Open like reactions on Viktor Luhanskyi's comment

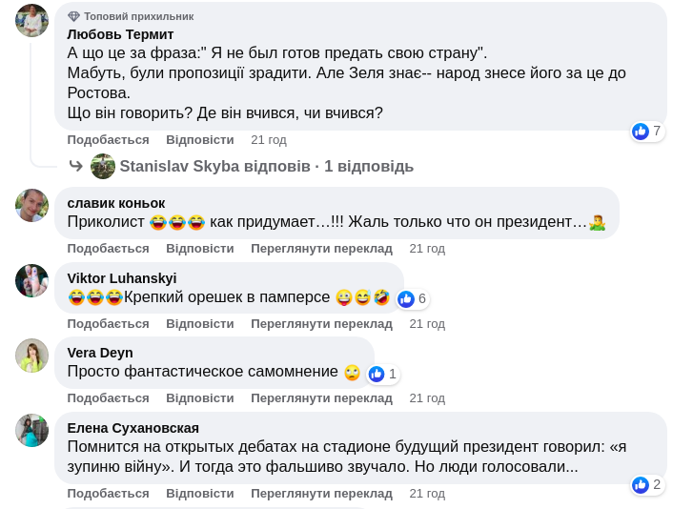pyautogui.click(x=406, y=298)
